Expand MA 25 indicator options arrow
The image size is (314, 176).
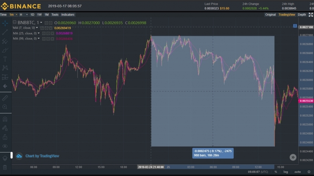click(38, 33)
